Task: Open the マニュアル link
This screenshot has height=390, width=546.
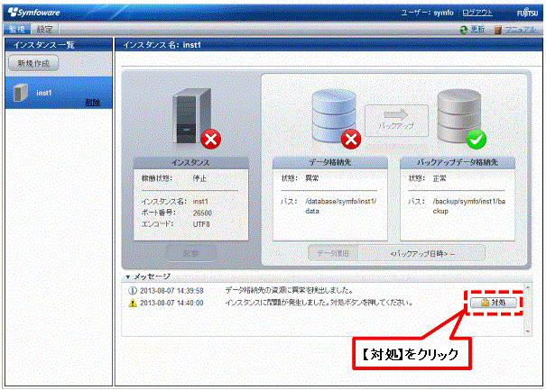Action: [521, 30]
